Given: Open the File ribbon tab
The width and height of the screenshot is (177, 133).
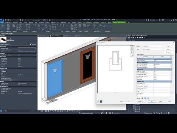Looking at the screenshot, I should coord(2,22).
